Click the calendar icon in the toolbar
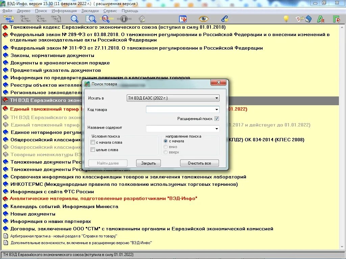This screenshot has width=346, height=259. click(x=183, y=19)
